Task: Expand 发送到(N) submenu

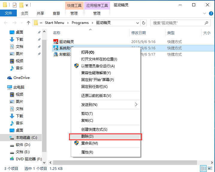Action: tap(136, 104)
